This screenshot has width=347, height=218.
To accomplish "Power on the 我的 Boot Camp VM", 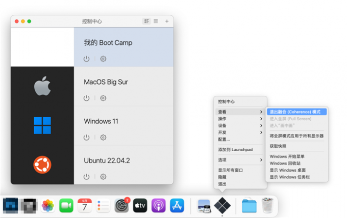I will point(86,59).
